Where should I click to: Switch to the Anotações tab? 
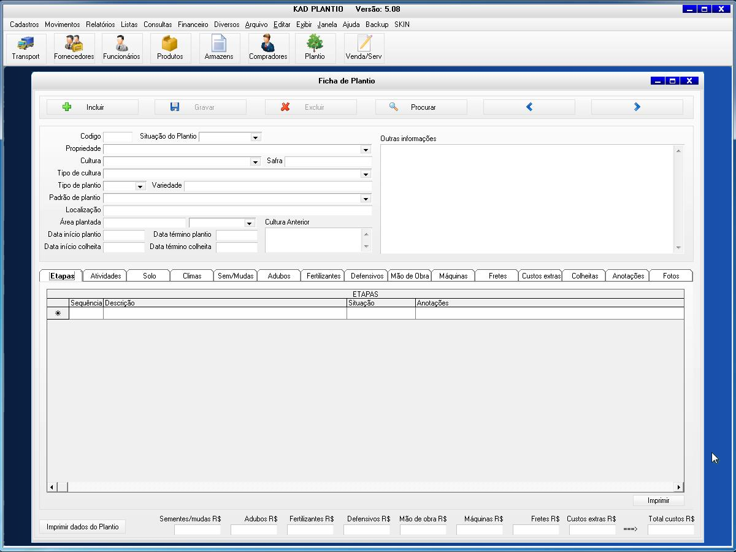[628, 276]
